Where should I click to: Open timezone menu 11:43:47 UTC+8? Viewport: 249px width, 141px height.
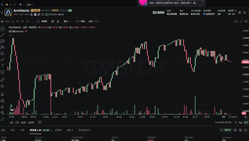223,122
